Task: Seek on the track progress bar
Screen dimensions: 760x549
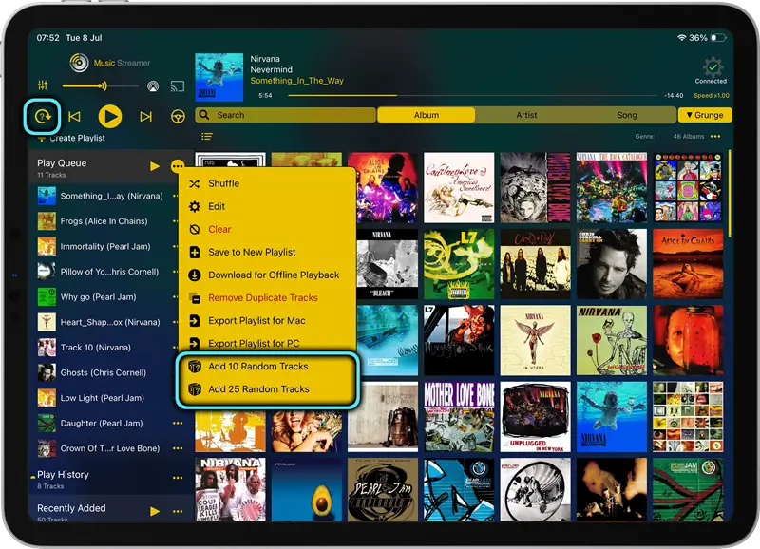Action: [472, 95]
